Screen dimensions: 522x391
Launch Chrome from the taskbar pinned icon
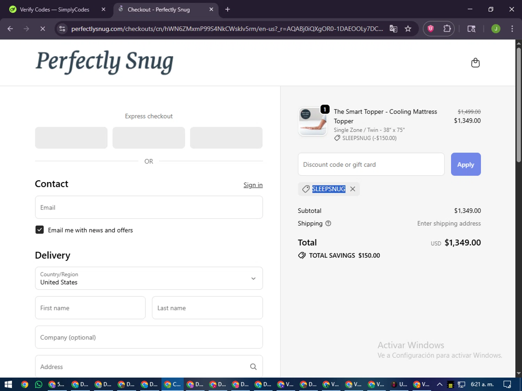(24, 384)
